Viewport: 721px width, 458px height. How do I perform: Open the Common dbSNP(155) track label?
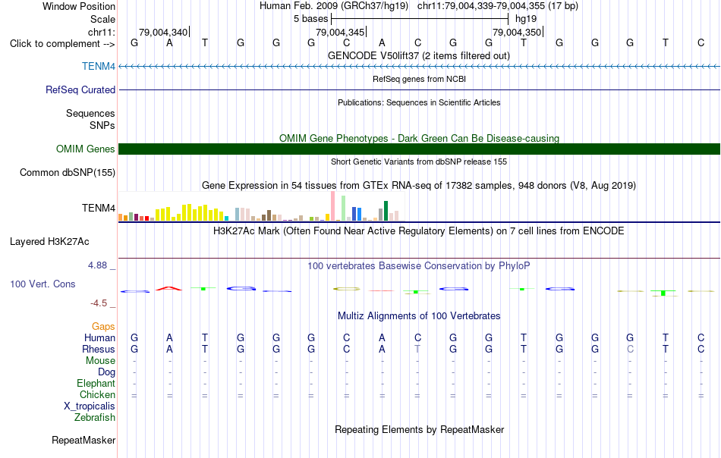click(x=67, y=172)
